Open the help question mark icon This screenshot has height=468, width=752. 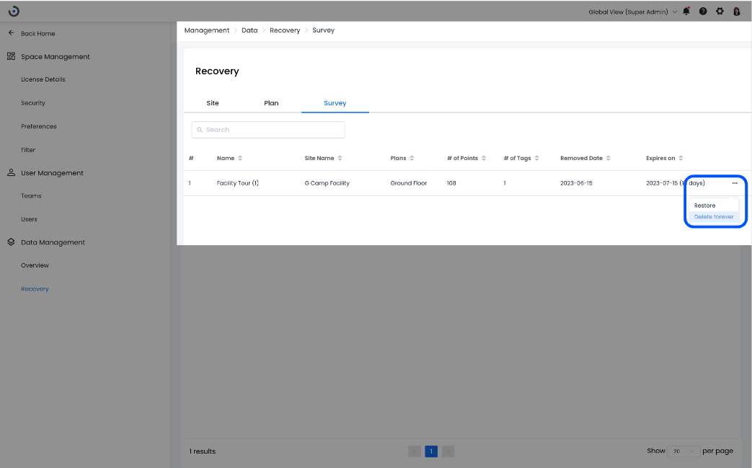tap(702, 11)
